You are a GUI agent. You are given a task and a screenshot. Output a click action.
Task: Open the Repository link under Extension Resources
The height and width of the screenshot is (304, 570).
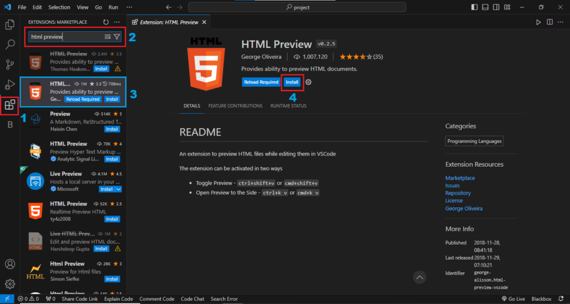(x=458, y=193)
